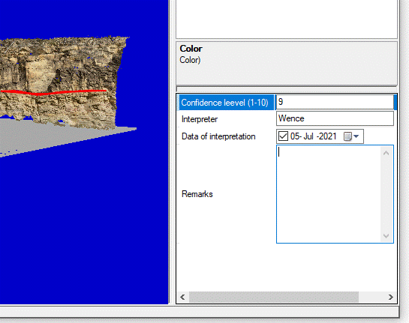The height and width of the screenshot is (323, 409).
Task: Select the Interpreter property label
Action: tap(200, 119)
